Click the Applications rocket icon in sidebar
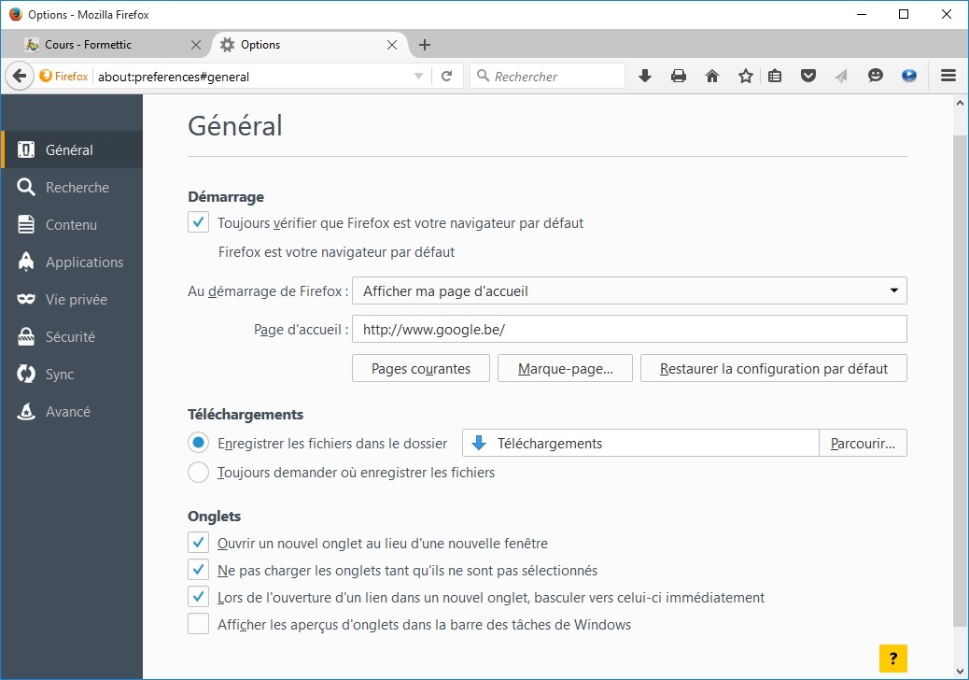 pos(26,262)
